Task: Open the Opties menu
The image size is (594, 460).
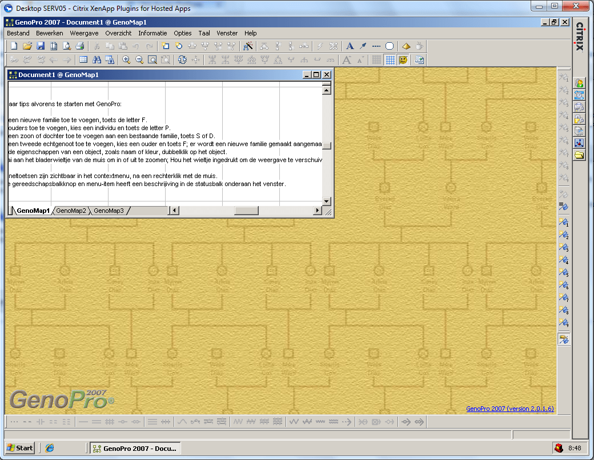Action: tap(183, 33)
